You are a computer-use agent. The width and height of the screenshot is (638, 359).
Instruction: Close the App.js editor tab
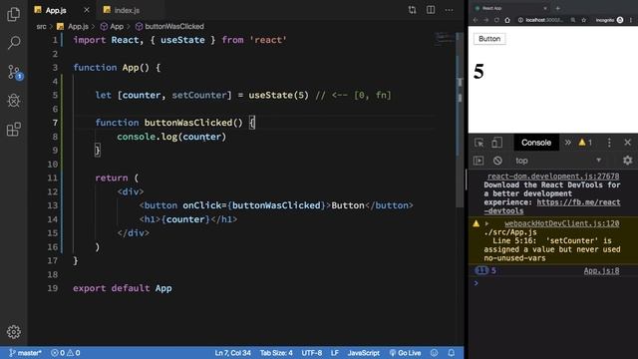click(x=87, y=10)
